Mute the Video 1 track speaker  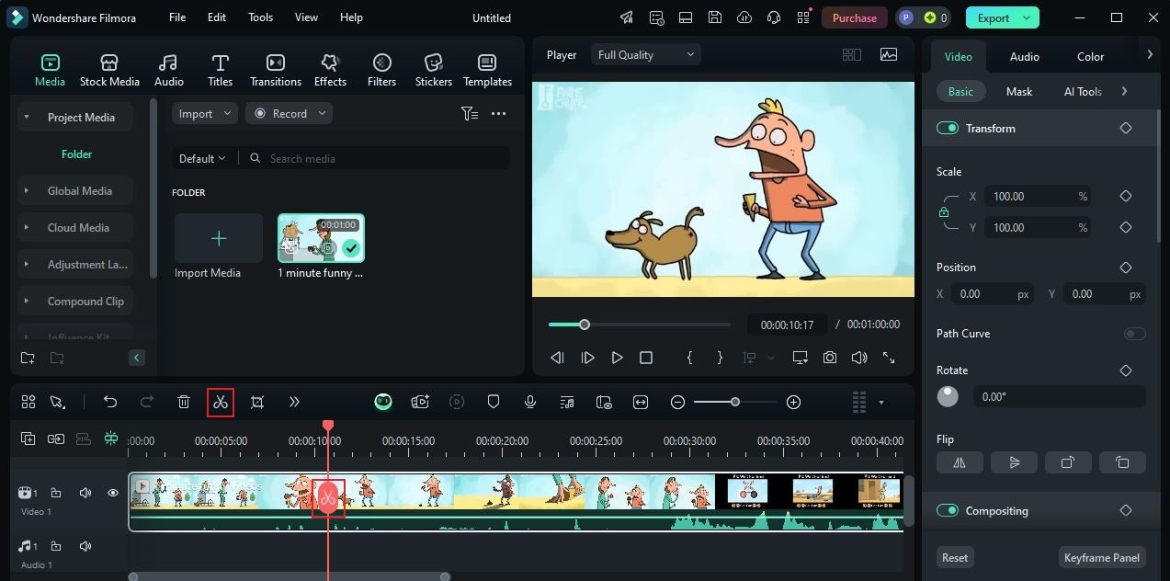(x=85, y=494)
